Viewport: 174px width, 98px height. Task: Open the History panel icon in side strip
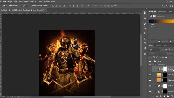[x=145, y=13]
